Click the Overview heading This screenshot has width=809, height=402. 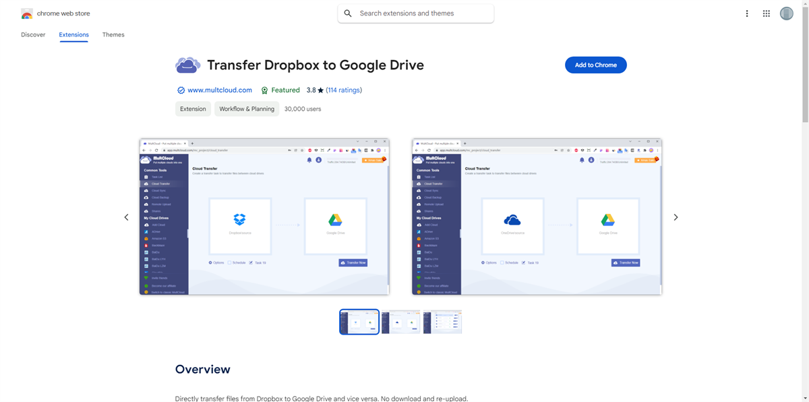point(203,369)
